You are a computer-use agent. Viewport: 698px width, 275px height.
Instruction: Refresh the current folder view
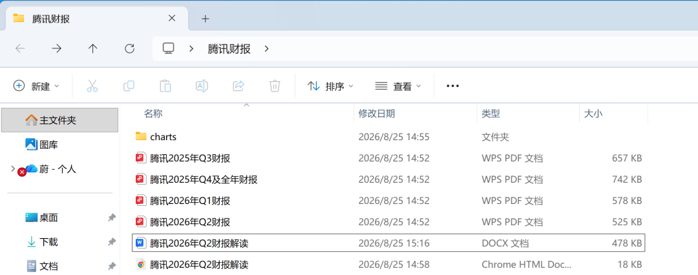(x=129, y=48)
